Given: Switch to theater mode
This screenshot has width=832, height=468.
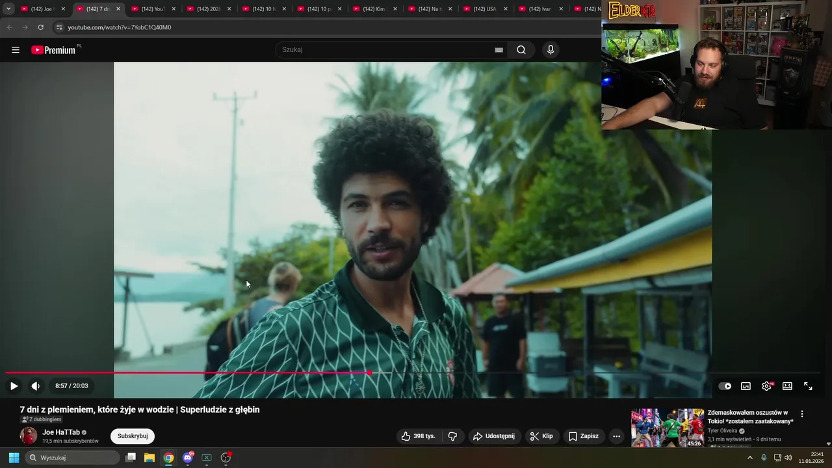Looking at the screenshot, I should click(787, 386).
